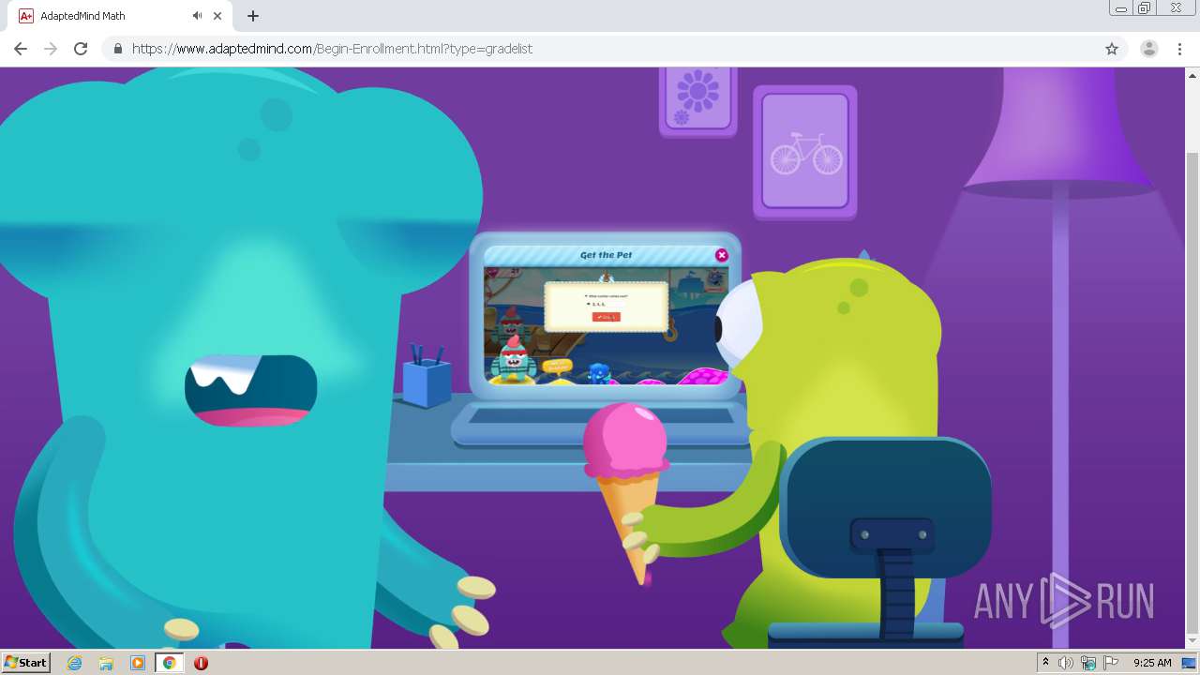The width and height of the screenshot is (1200, 675).
Task: Open the clock showing 9:25 AM
Action: click(x=1152, y=663)
